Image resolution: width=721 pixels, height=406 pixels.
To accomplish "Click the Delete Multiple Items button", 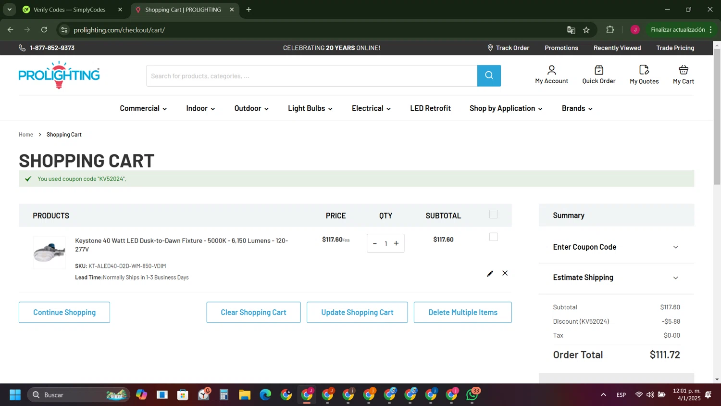I will pyautogui.click(x=463, y=312).
